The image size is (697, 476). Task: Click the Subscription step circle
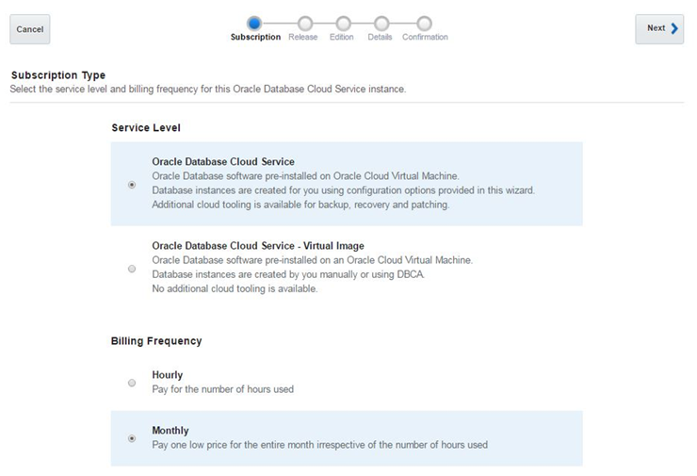pos(255,23)
